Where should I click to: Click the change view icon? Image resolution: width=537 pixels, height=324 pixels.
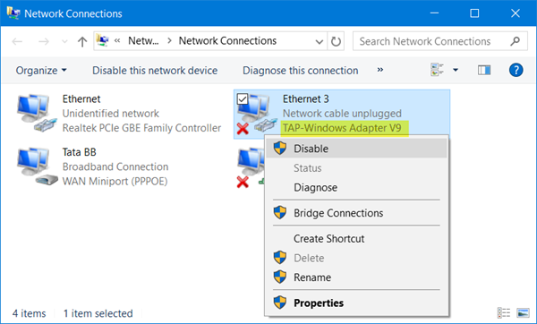pyautogui.click(x=437, y=70)
